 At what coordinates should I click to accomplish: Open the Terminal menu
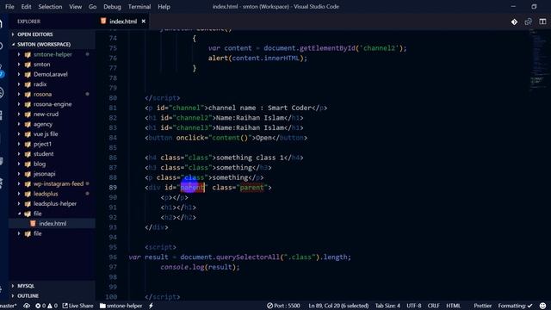tap(139, 7)
